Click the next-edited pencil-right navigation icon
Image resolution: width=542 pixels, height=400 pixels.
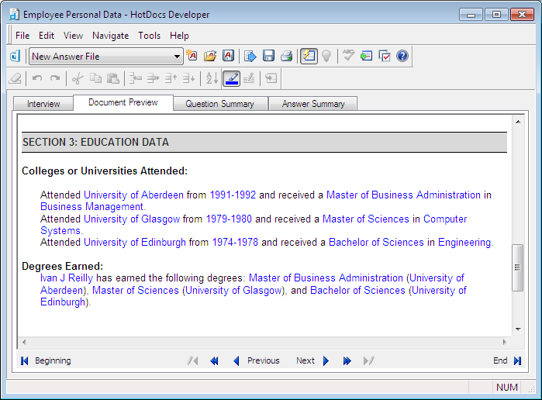[x=369, y=360]
